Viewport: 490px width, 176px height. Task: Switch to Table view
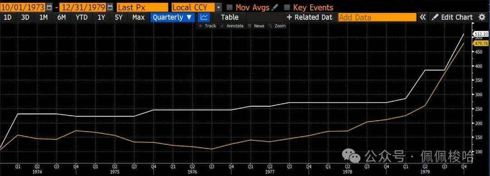click(x=230, y=18)
